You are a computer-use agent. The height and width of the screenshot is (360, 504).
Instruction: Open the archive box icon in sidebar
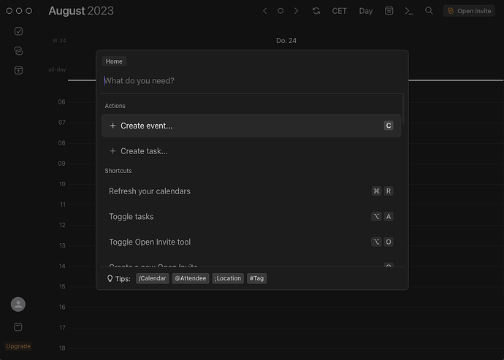point(19,70)
